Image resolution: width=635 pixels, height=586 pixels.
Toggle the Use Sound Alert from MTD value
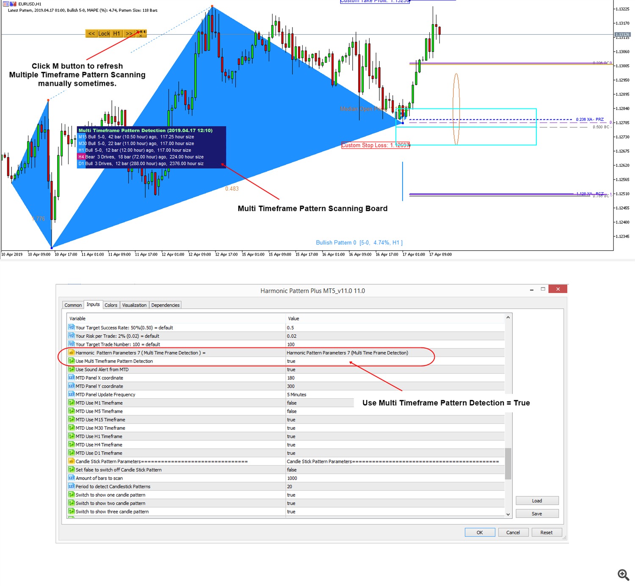click(x=292, y=370)
